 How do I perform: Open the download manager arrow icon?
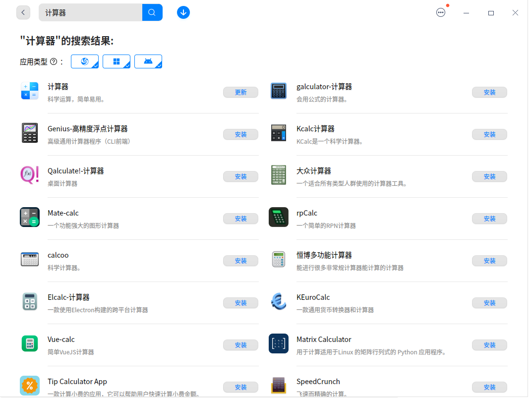tap(183, 12)
